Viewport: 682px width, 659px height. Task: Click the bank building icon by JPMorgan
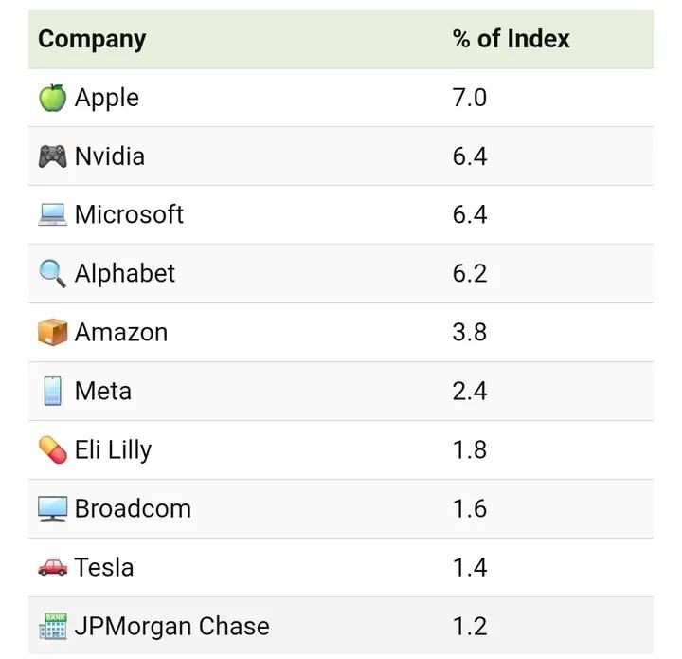52,627
